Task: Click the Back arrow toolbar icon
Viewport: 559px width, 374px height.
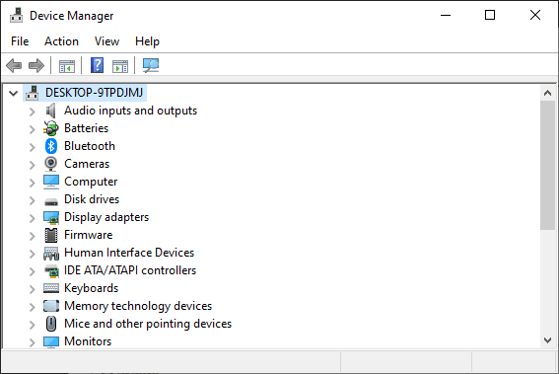Action: 14,66
